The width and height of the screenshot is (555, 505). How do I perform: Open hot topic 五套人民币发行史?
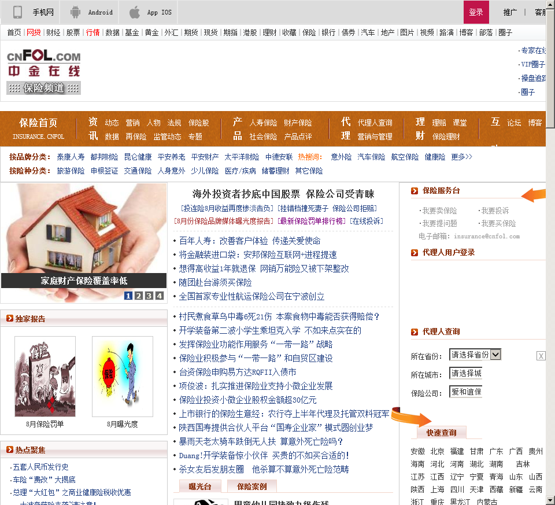[40, 467]
